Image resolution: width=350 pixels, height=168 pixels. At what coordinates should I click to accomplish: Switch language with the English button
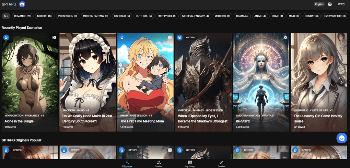click(x=319, y=4)
